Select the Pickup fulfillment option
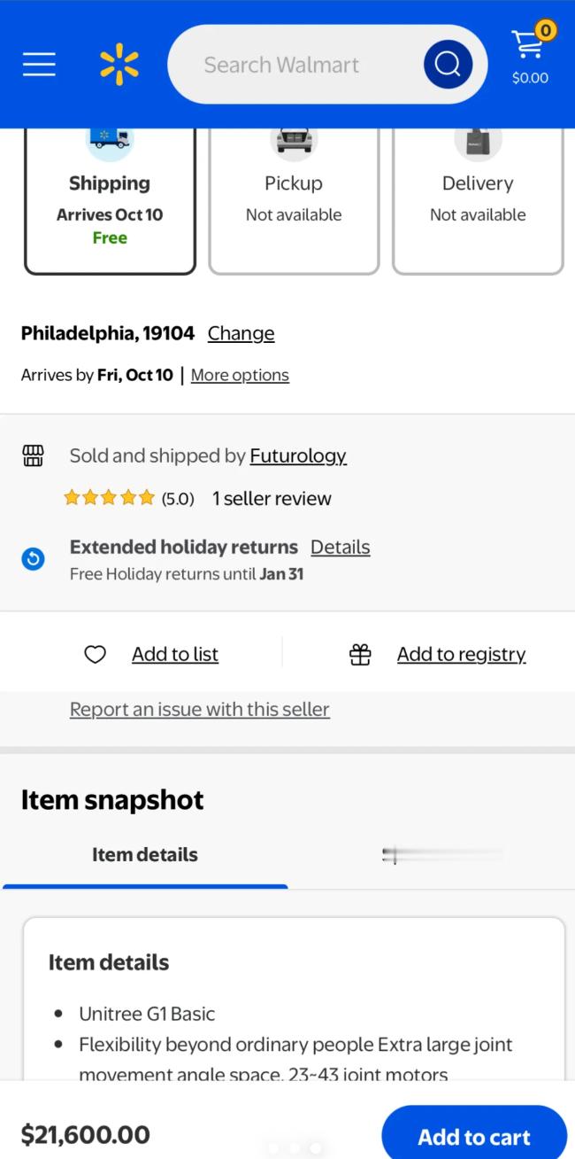 point(294,201)
